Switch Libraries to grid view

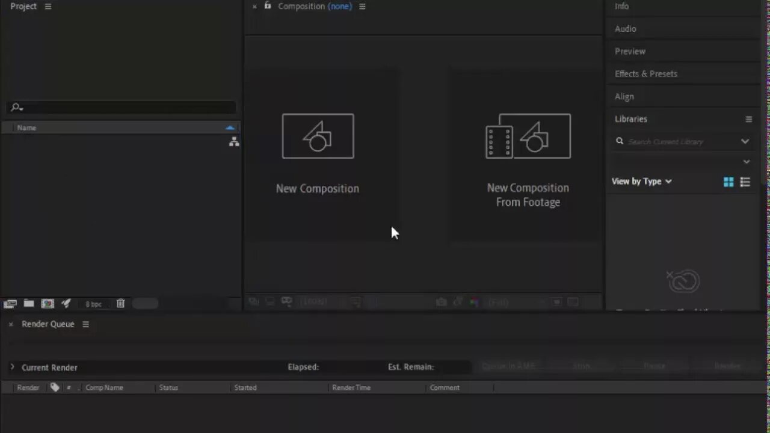point(728,182)
